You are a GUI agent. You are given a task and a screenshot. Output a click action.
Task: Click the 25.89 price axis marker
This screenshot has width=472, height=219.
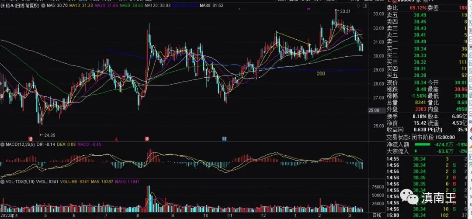click(374, 110)
